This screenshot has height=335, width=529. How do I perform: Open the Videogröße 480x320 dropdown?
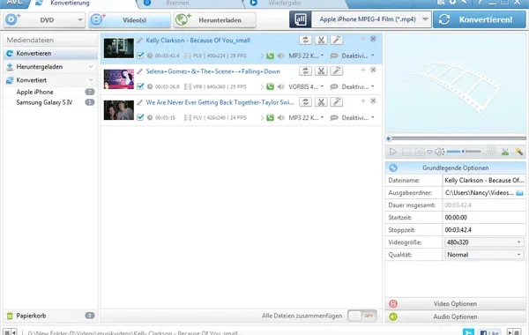point(483,242)
